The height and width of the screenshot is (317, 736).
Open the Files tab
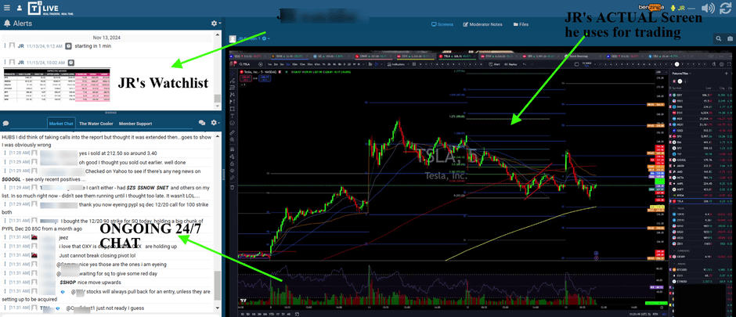point(521,24)
